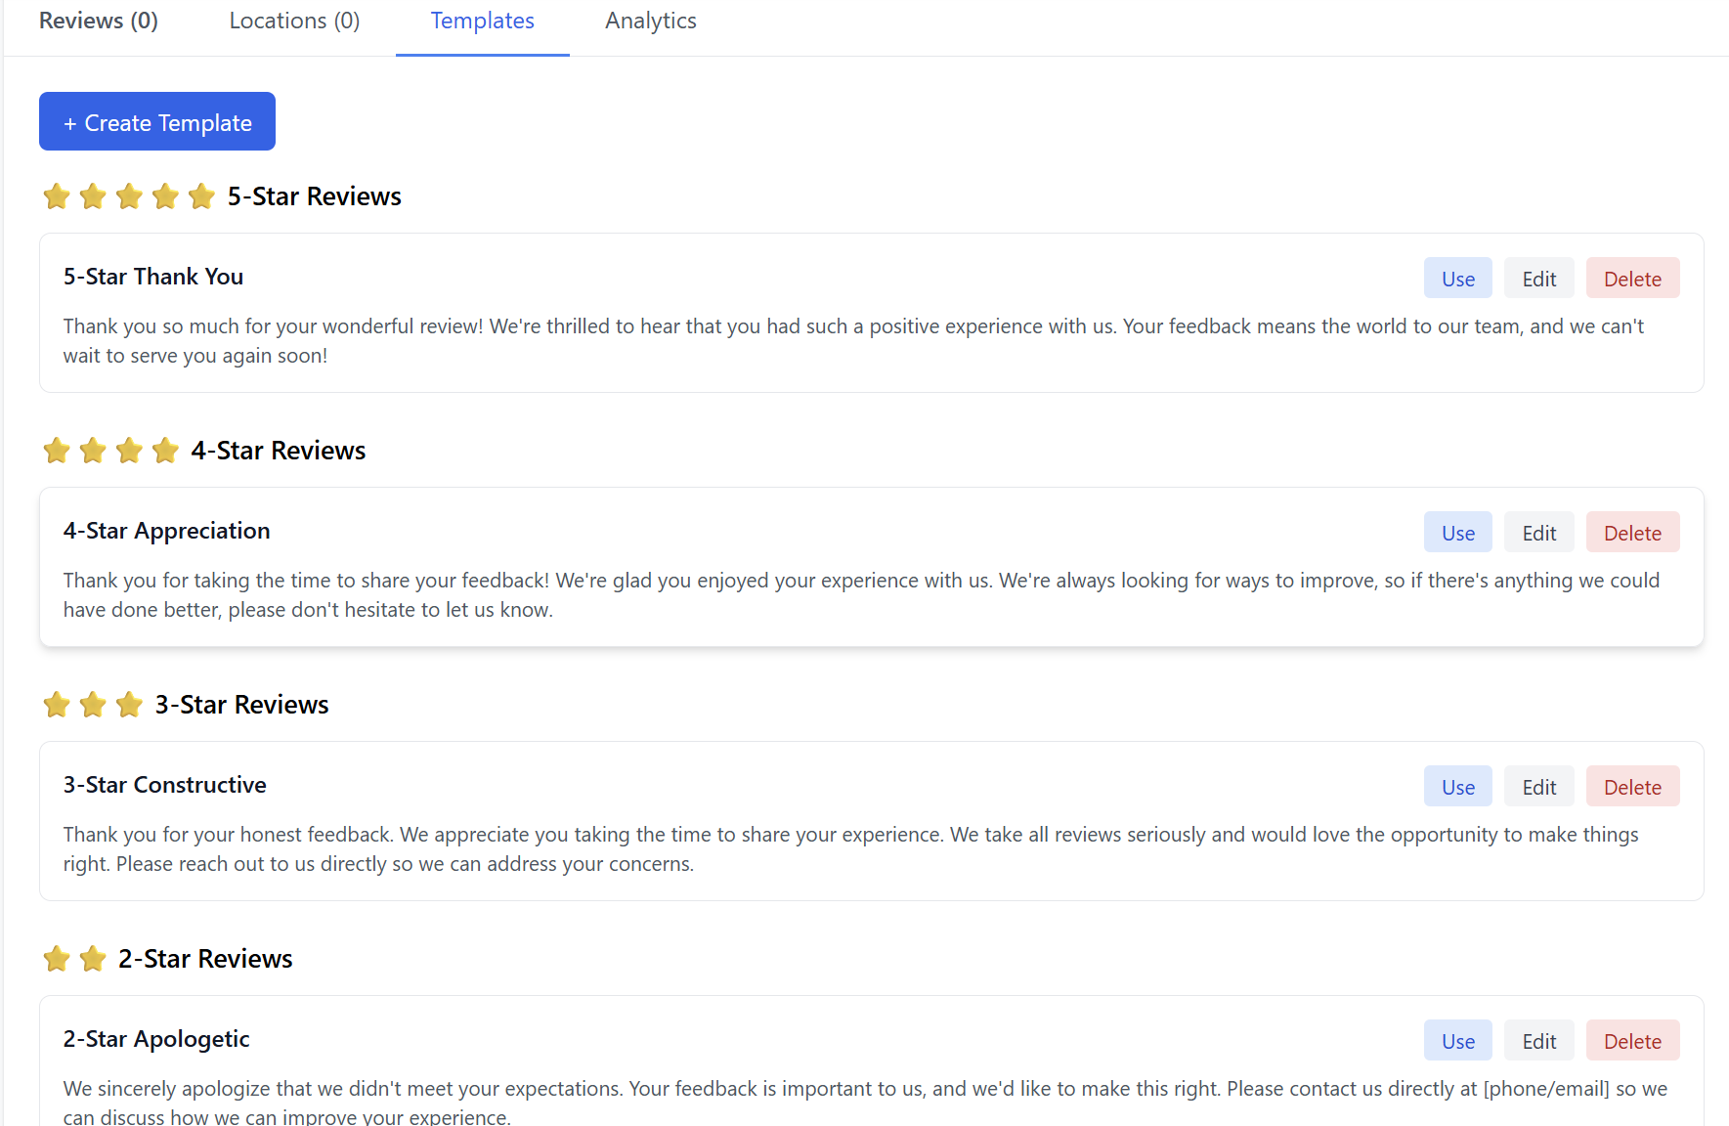Click the 4-Star Appreciation card title
Viewport: 1729px width, 1126px height.
[x=166, y=531]
